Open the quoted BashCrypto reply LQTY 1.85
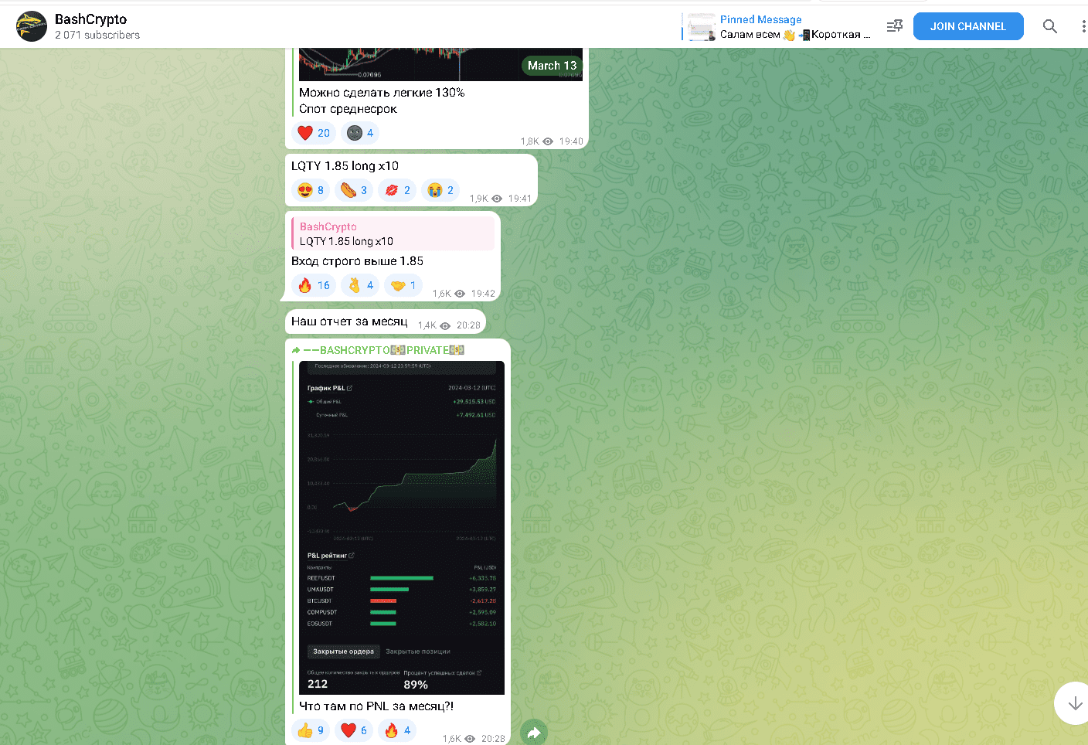Viewport: 1088px width, 745px height. point(393,233)
